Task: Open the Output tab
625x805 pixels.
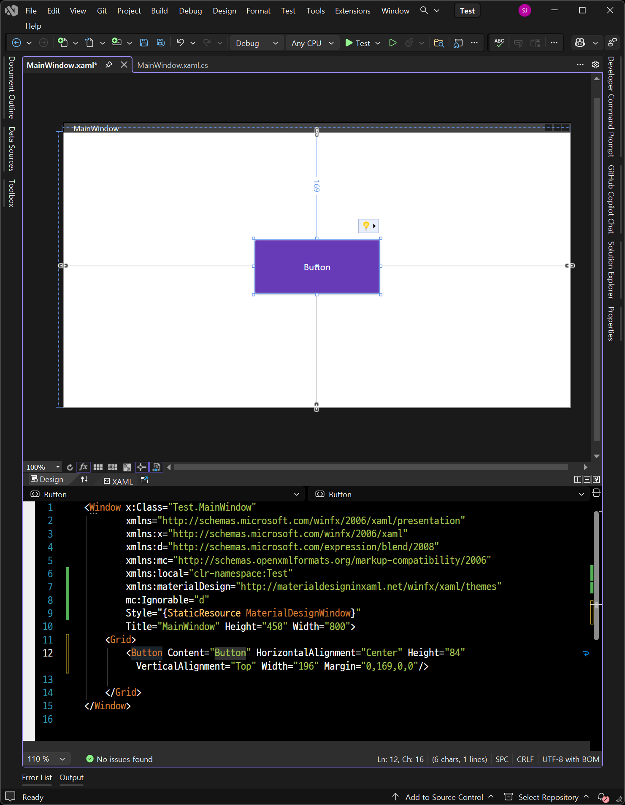Action: [x=71, y=778]
